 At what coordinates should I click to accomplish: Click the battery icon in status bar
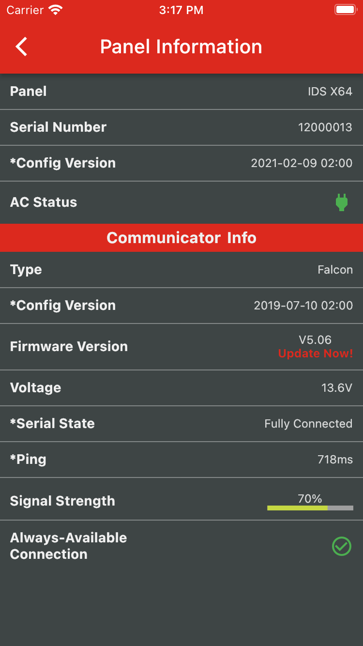pyautogui.click(x=345, y=10)
